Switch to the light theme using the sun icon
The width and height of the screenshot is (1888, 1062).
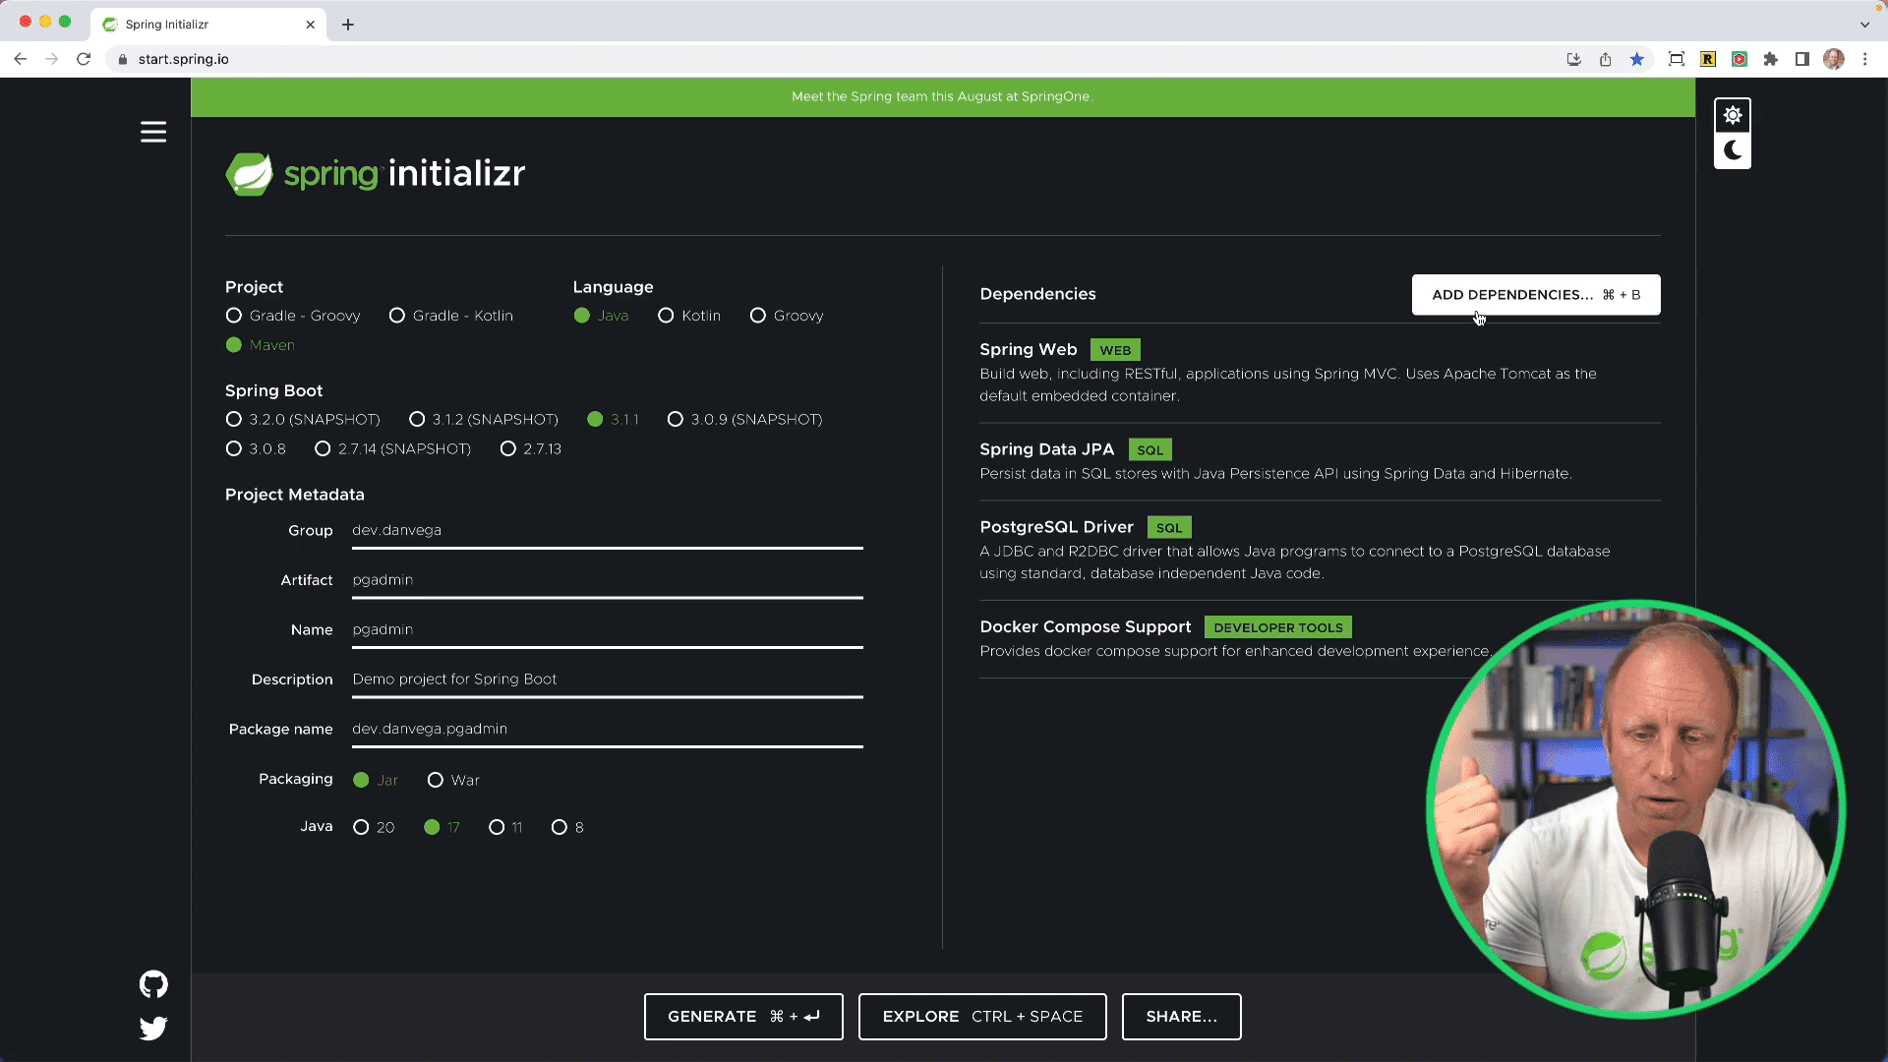tap(1733, 114)
